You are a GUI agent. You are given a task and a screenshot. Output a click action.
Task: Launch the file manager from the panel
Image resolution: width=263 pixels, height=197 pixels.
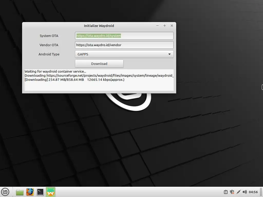[x=20, y=192]
